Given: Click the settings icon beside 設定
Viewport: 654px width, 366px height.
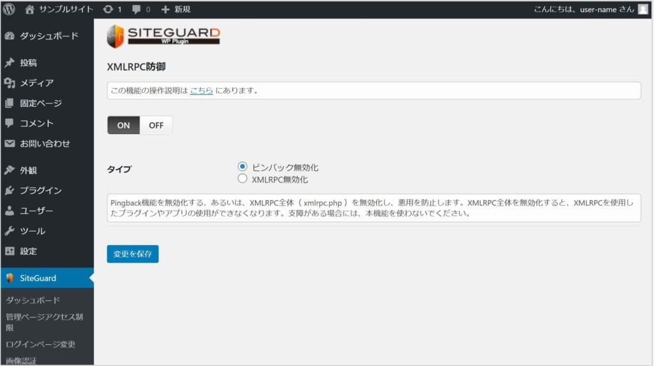Looking at the screenshot, I should pyautogui.click(x=10, y=251).
